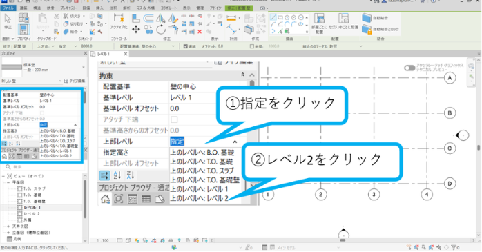Choose the Rectangle draw tool
The image size is (482, 252).
click(280, 17)
